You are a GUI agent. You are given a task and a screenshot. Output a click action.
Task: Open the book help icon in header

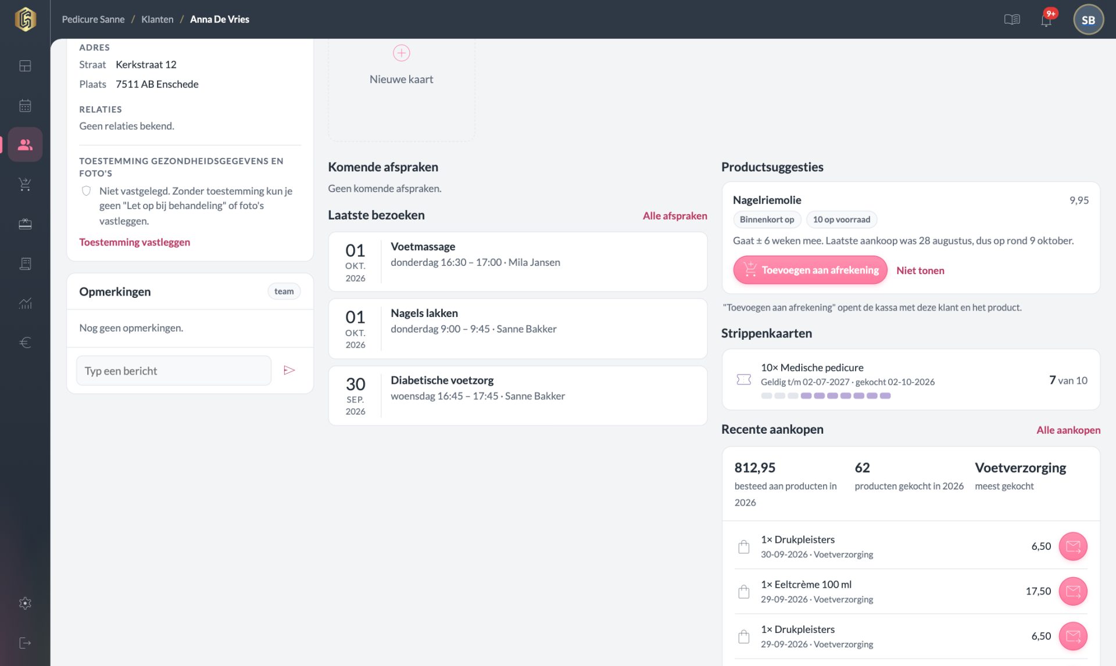tap(1012, 20)
